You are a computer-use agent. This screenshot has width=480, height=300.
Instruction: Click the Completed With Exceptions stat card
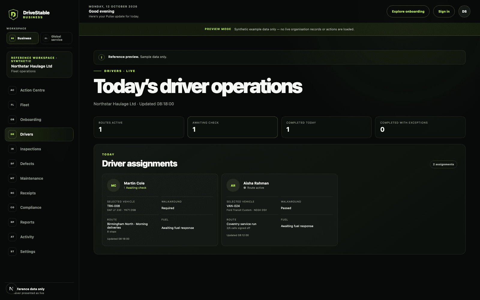(420, 127)
